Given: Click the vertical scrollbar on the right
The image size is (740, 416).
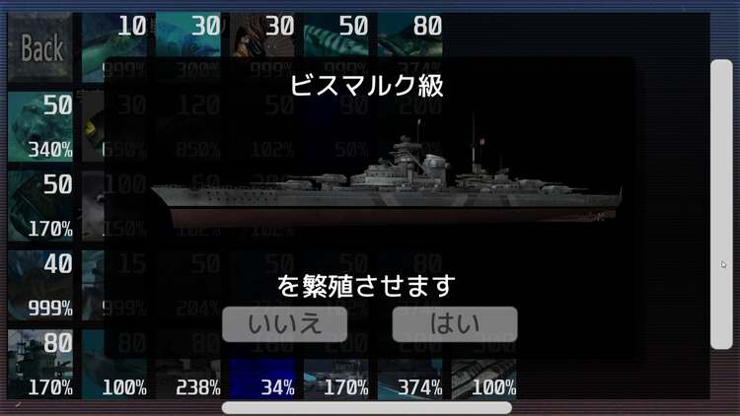Looking at the screenshot, I should [721, 204].
